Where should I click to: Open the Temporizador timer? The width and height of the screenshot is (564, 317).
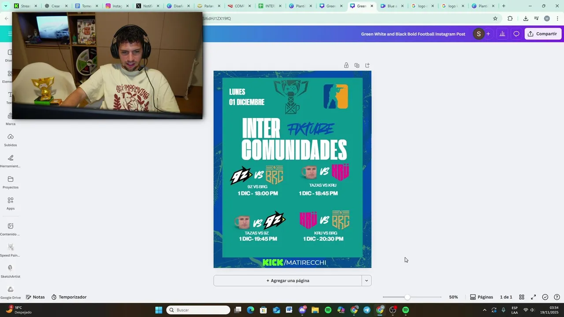click(x=69, y=297)
